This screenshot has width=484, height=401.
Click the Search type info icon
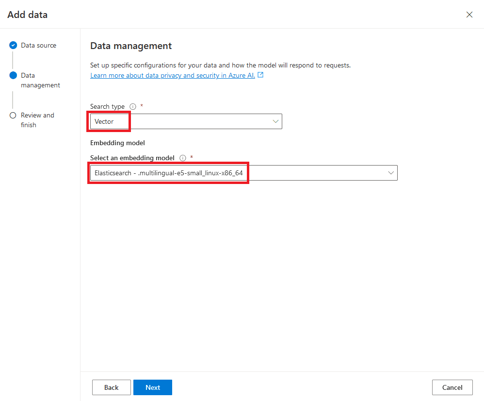point(132,106)
